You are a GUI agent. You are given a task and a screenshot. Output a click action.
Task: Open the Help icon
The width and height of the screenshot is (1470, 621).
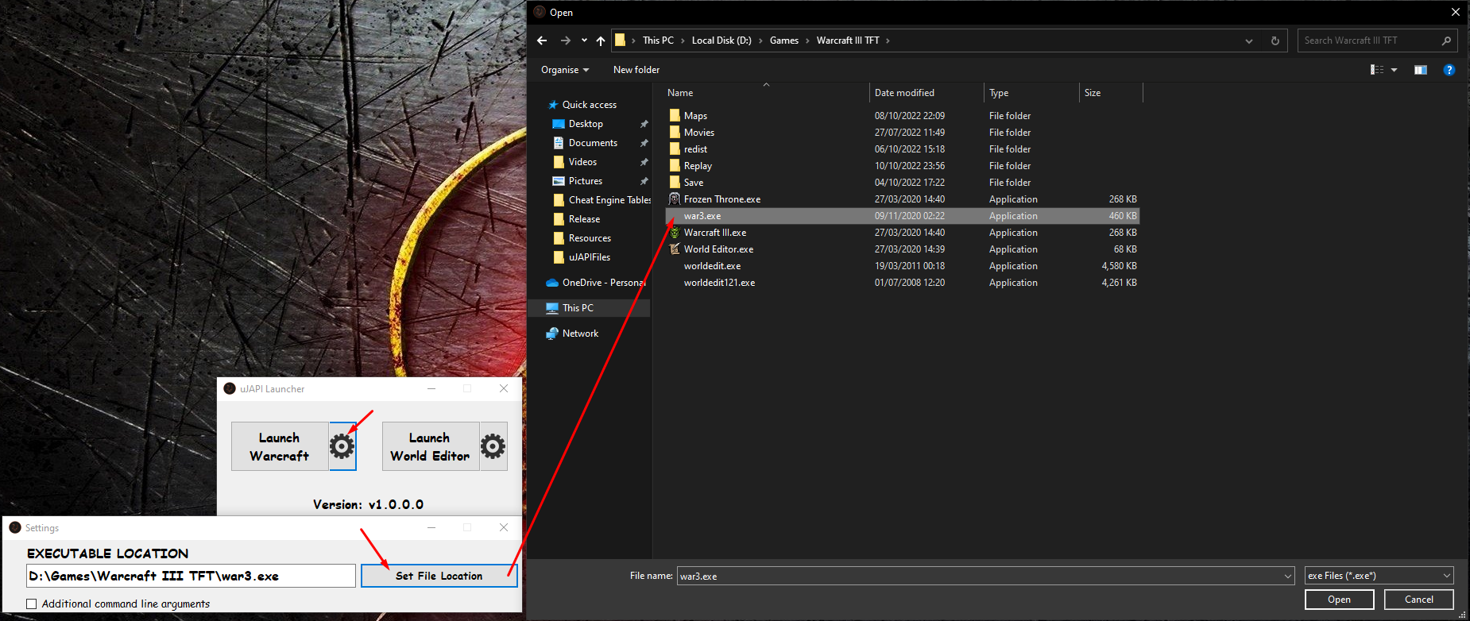click(1449, 70)
